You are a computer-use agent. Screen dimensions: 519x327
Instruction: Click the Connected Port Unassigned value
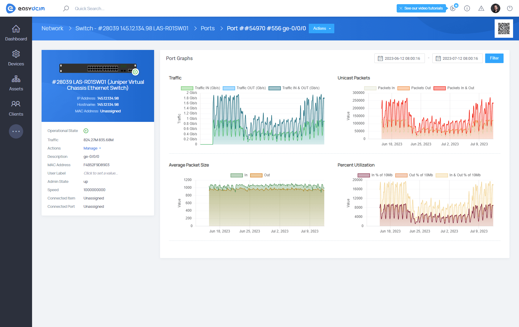coord(94,207)
